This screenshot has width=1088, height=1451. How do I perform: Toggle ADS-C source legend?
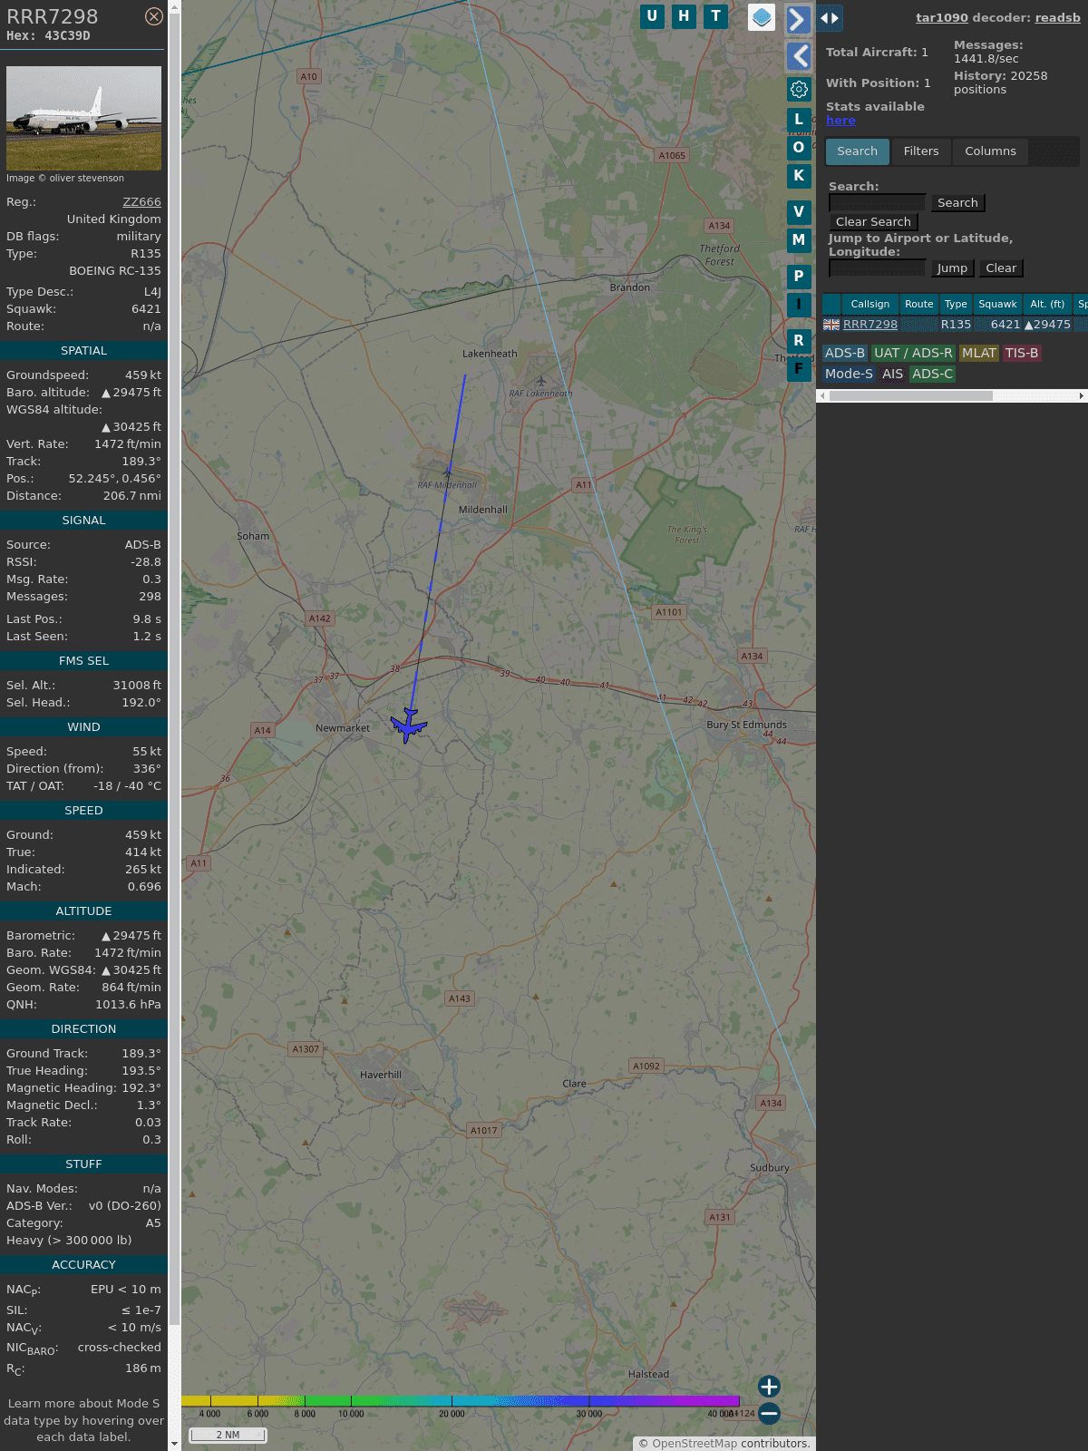click(x=933, y=374)
